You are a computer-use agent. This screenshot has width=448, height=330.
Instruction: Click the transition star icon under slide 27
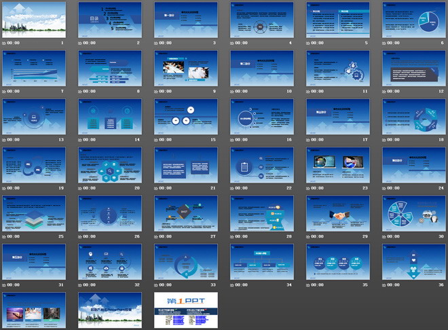point(157,238)
